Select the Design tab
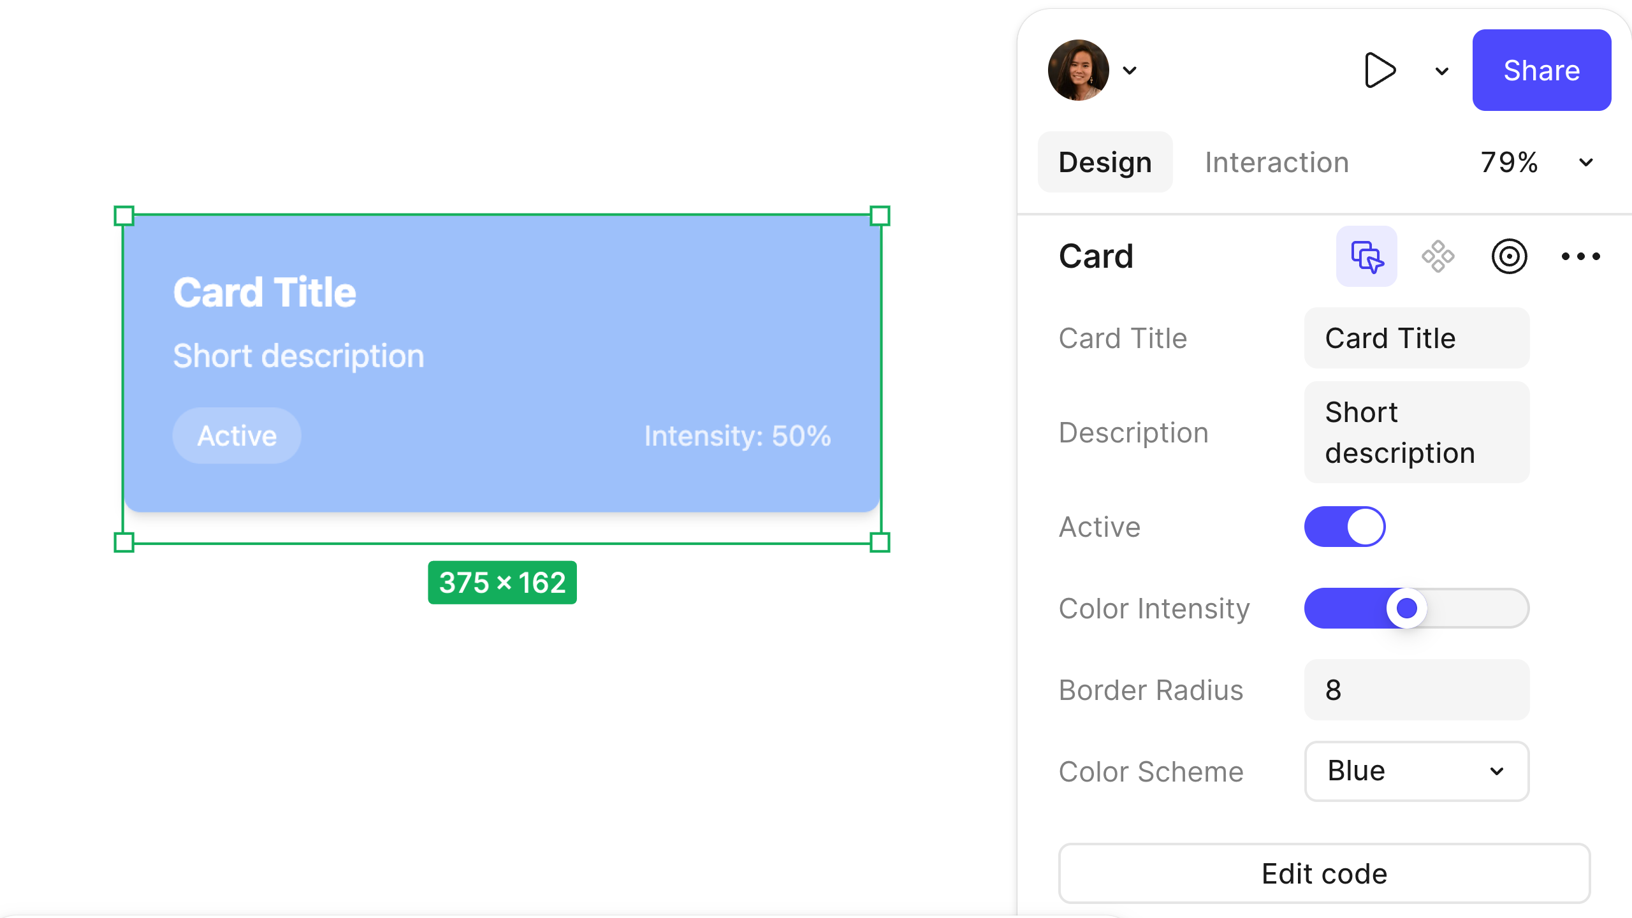1632x918 pixels. (1105, 162)
